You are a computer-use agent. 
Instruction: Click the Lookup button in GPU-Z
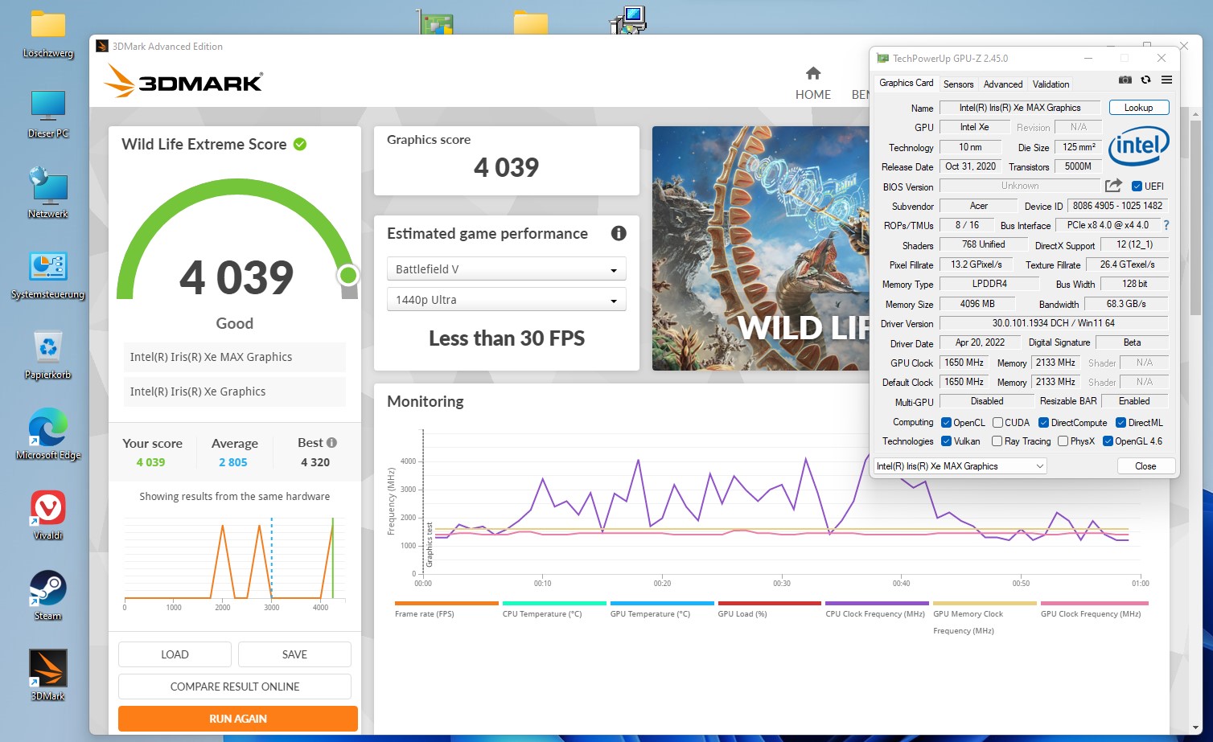tap(1138, 108)
